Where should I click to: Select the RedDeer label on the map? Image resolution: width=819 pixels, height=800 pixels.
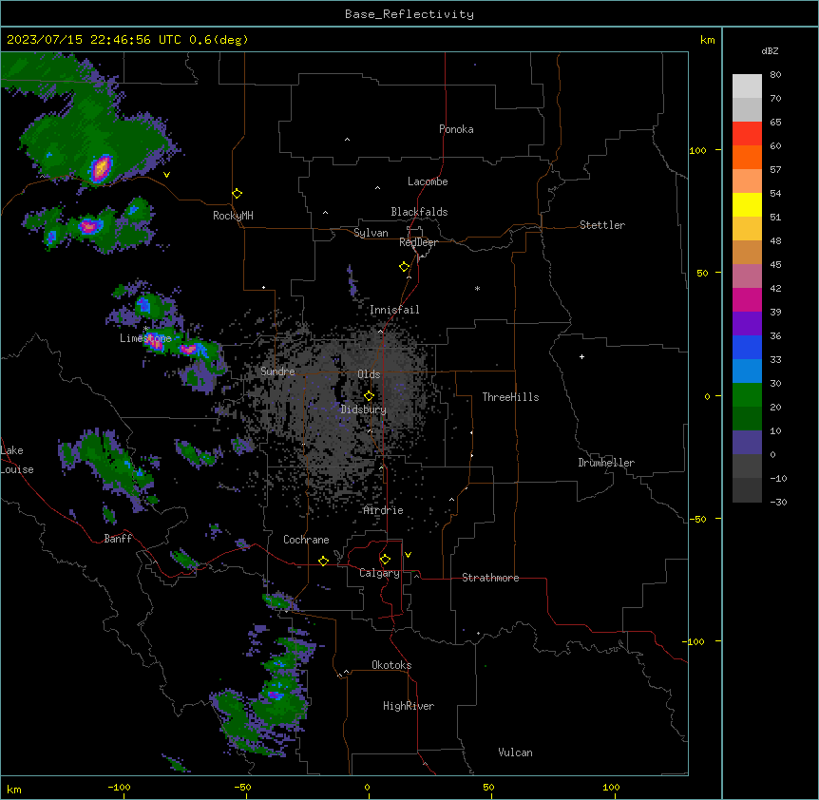[418, 242]
